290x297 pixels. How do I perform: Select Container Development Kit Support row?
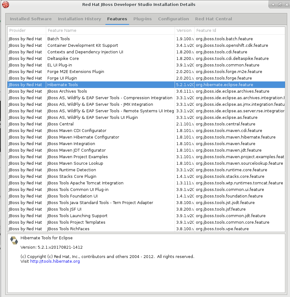[146, 46]
